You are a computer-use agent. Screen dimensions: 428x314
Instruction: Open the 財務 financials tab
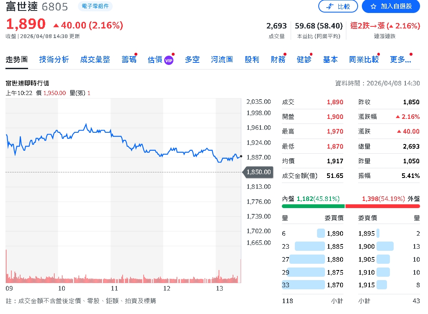[277, 60]
